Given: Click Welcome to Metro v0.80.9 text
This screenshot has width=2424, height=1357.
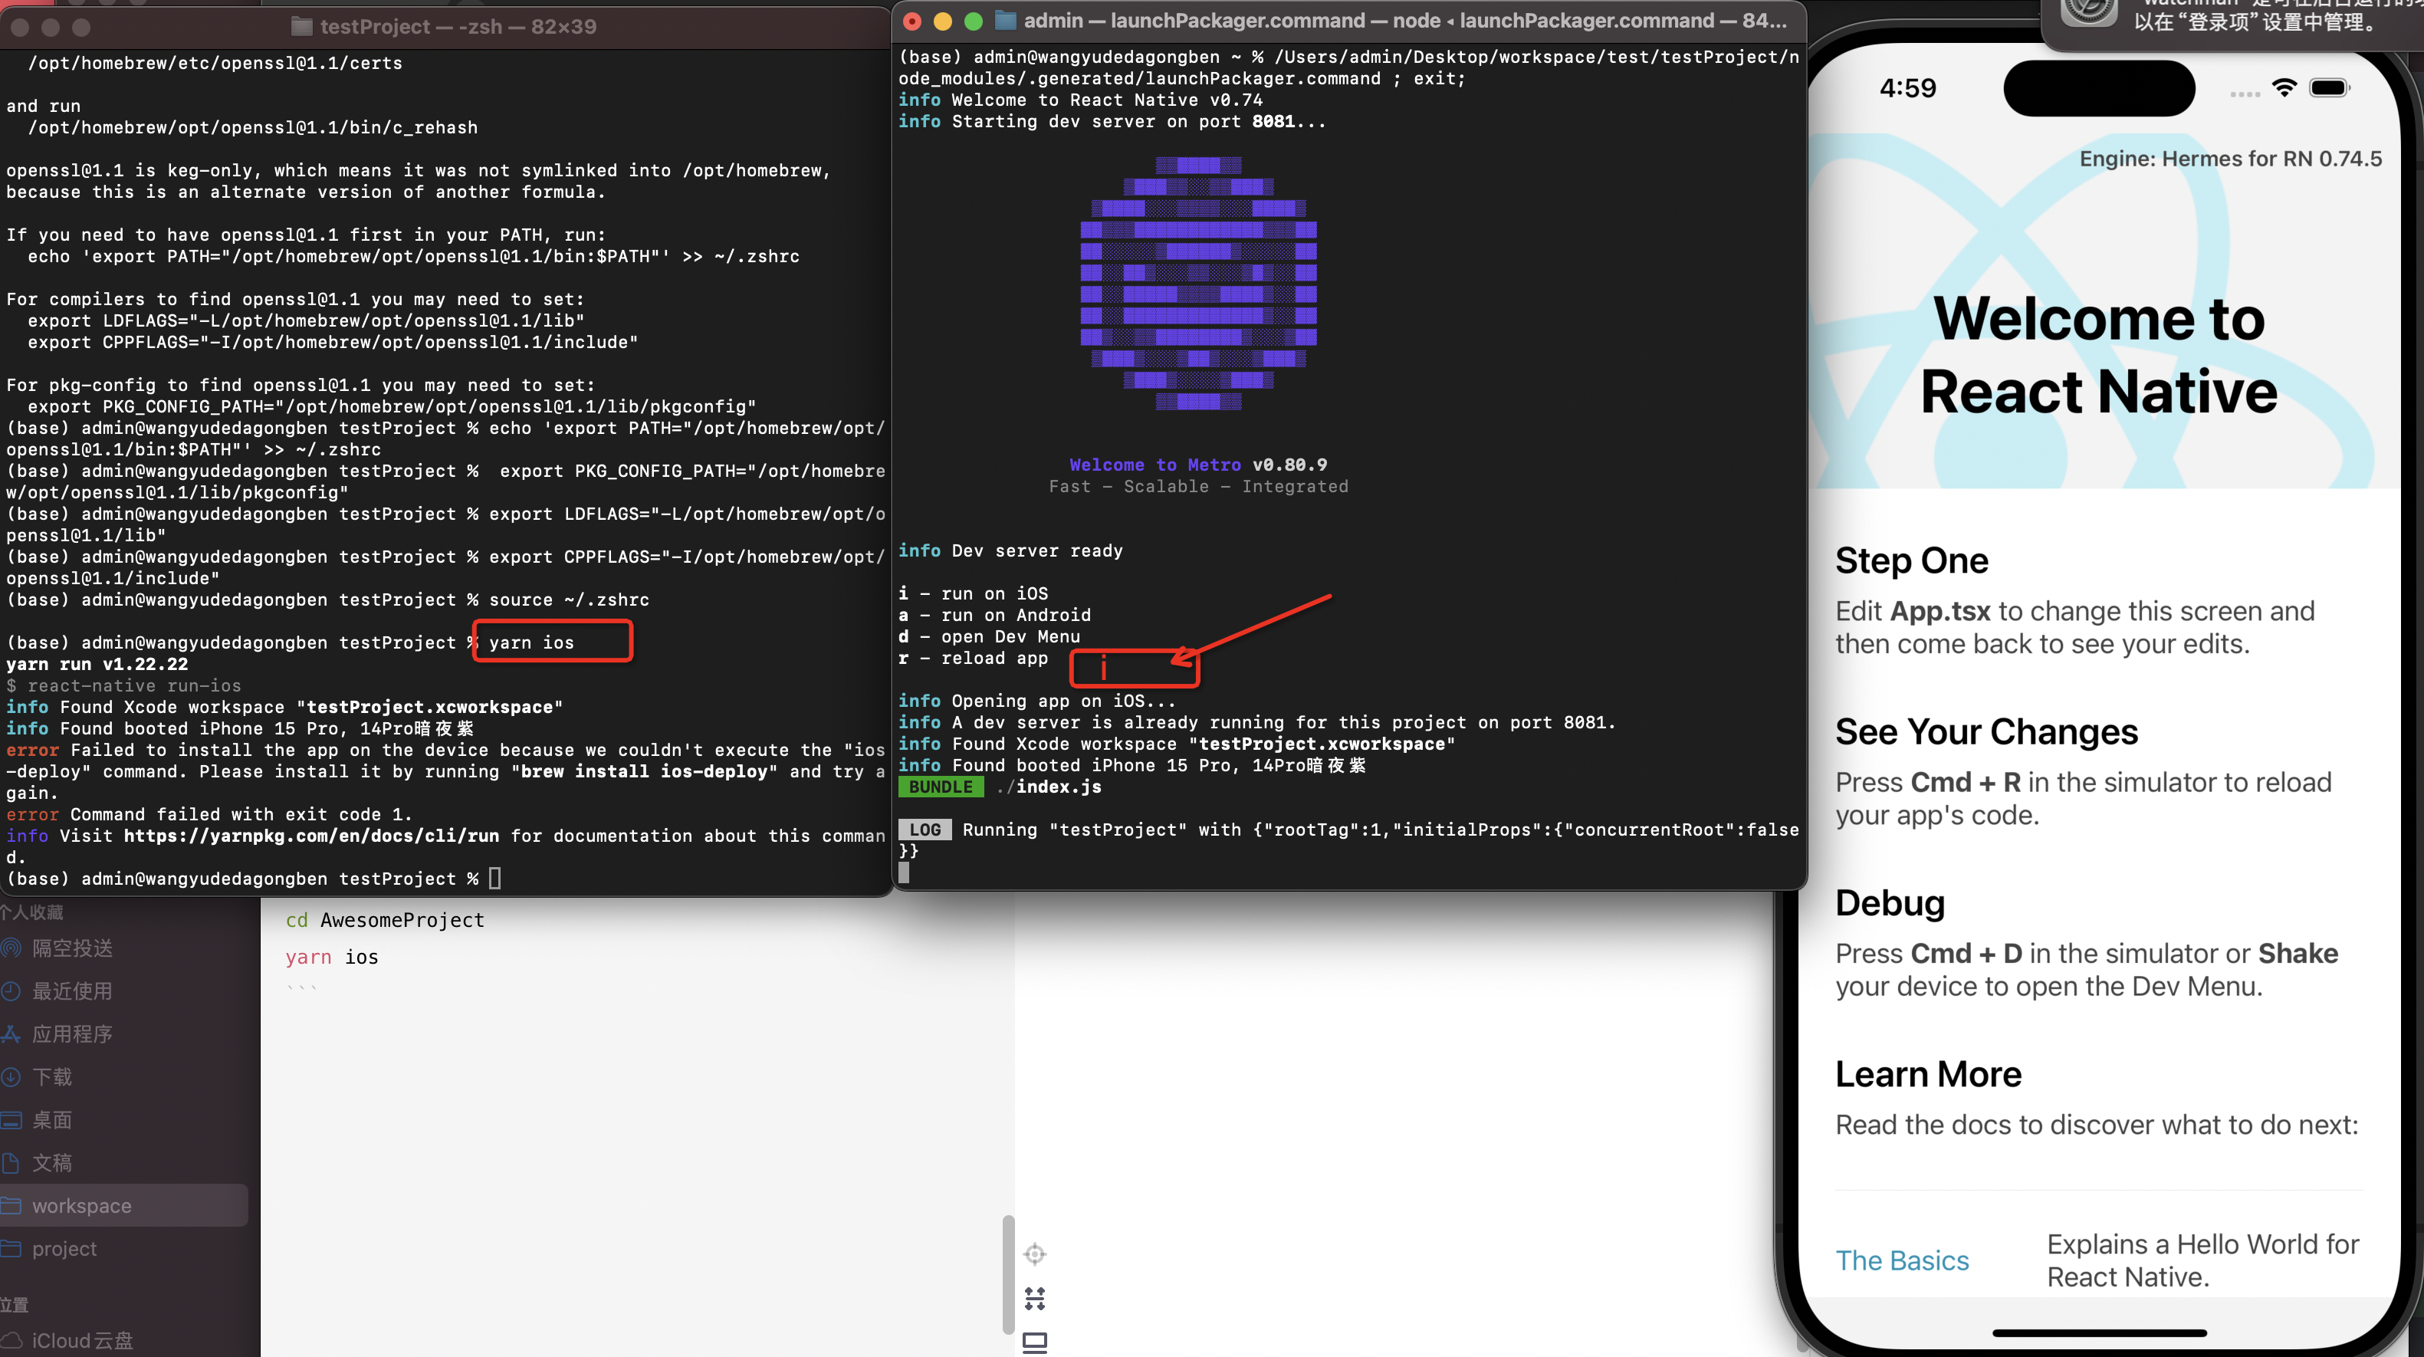Looking at the screenshot, I should [1198, 464].
